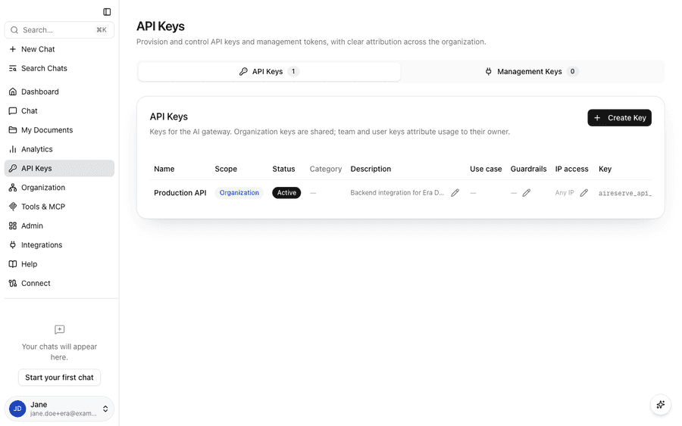Open the Organization page

click(x=59, y=187)
